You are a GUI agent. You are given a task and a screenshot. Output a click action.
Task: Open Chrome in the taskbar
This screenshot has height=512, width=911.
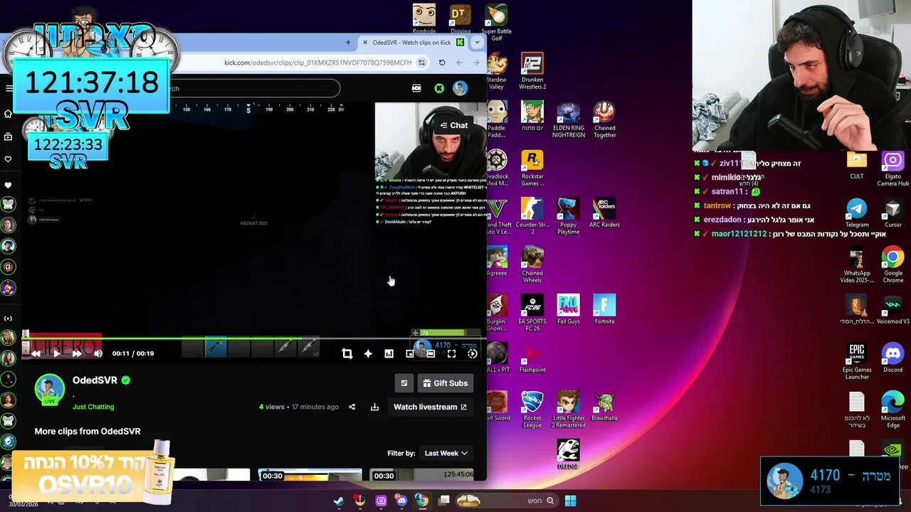pos(422,501)
